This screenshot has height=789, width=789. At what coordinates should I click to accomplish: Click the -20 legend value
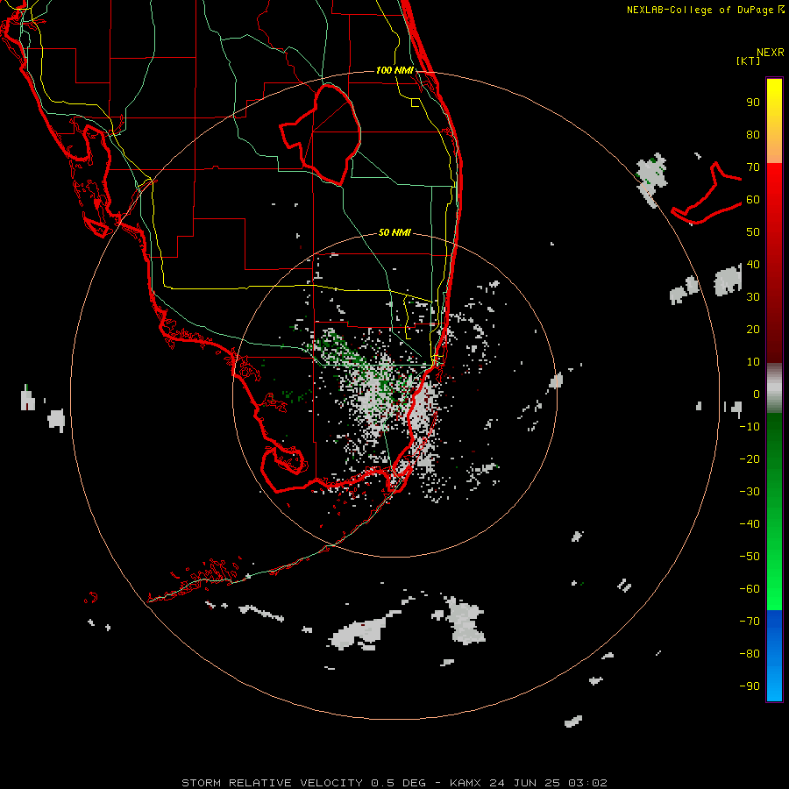coord(750,458)
